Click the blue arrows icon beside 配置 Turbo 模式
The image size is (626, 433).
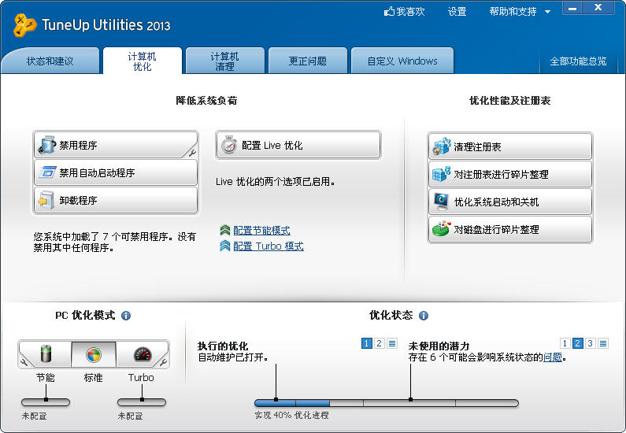(224, 246)
